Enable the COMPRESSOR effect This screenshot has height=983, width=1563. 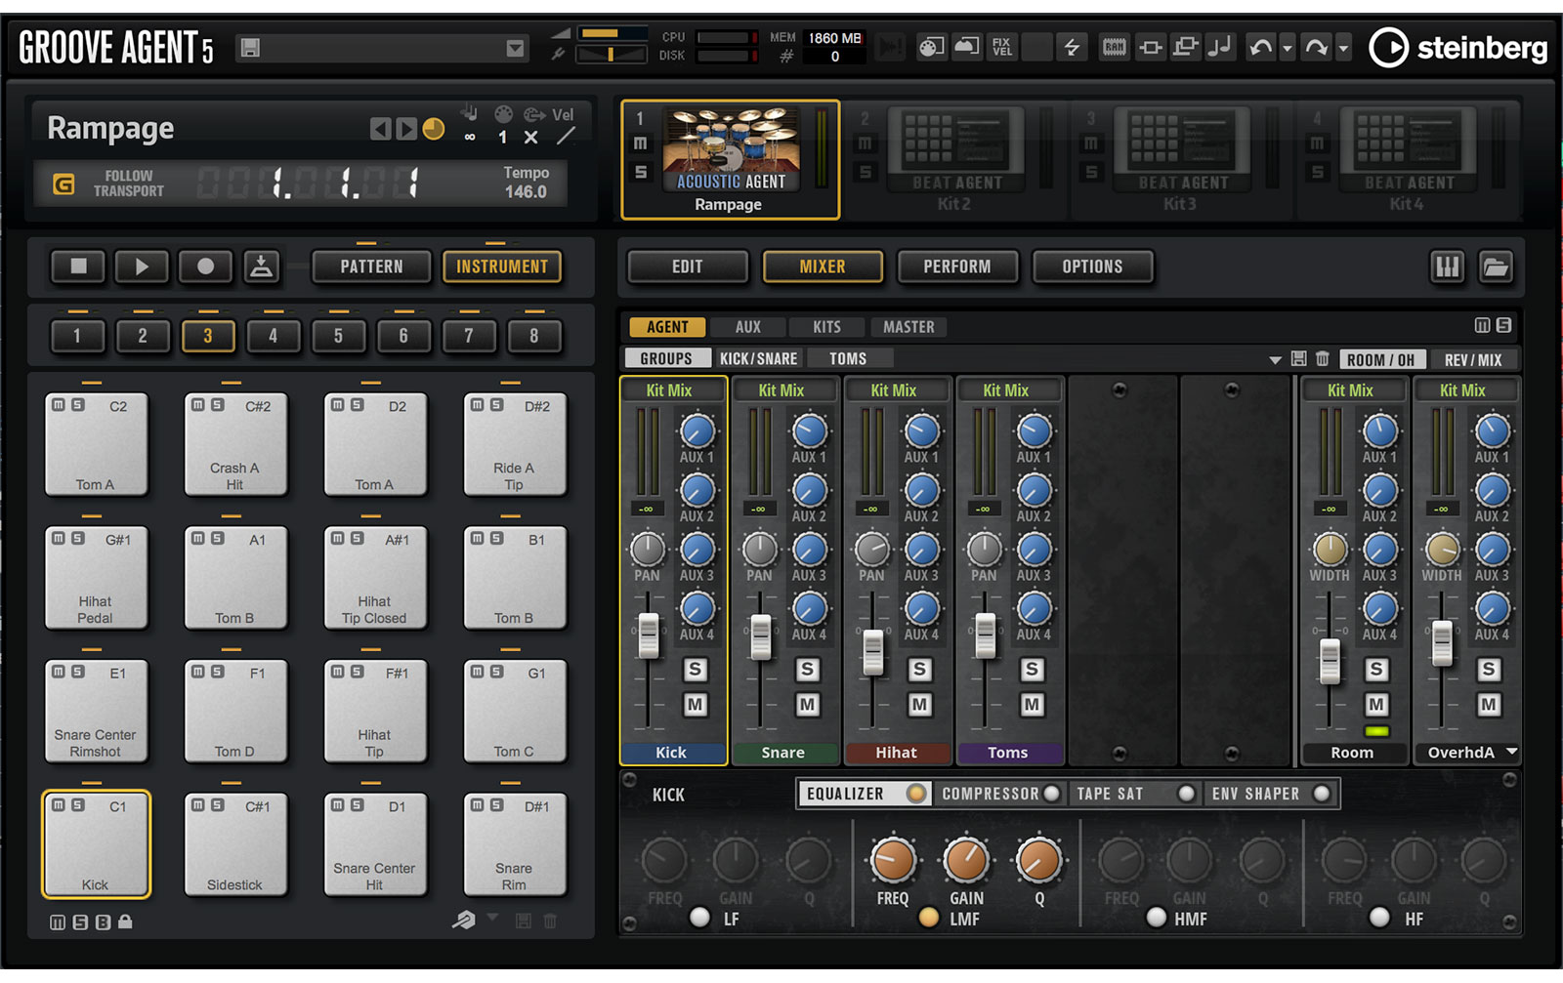coord(1052,794)
